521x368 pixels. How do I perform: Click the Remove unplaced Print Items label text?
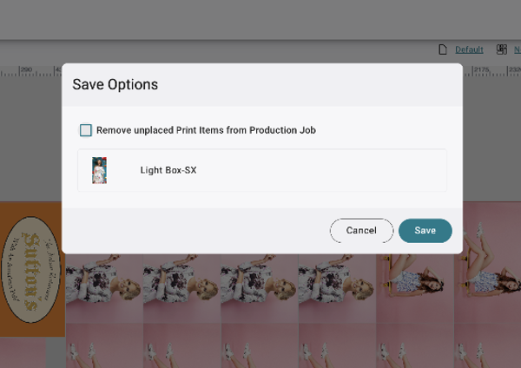pyautogui.click(x=206, y=130)
